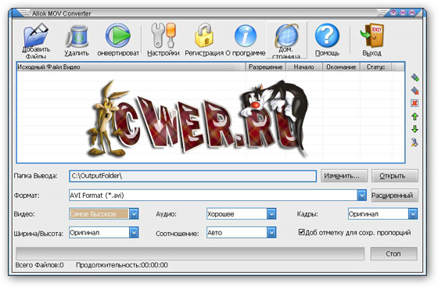Open the Видео quality dropdown

134,213
